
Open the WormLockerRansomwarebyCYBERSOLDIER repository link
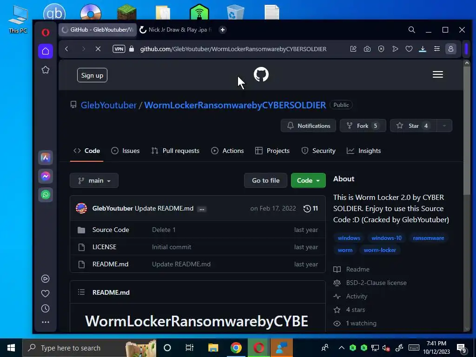pos(235,105)
